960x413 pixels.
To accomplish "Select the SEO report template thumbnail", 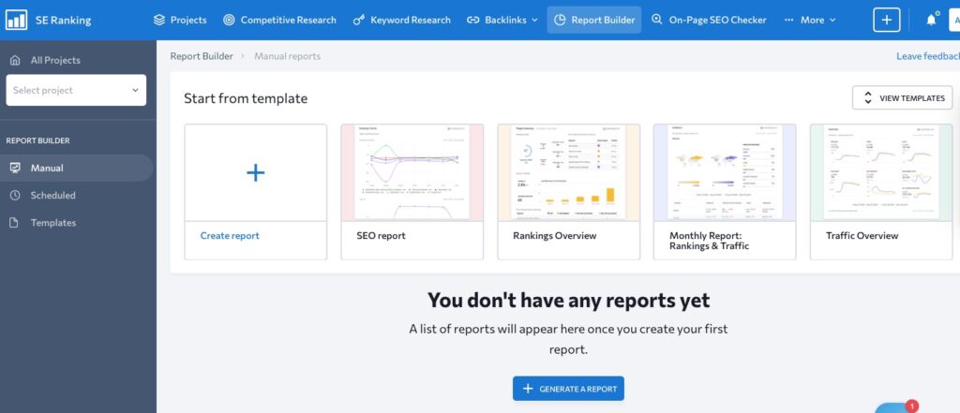I will [412, 172].
